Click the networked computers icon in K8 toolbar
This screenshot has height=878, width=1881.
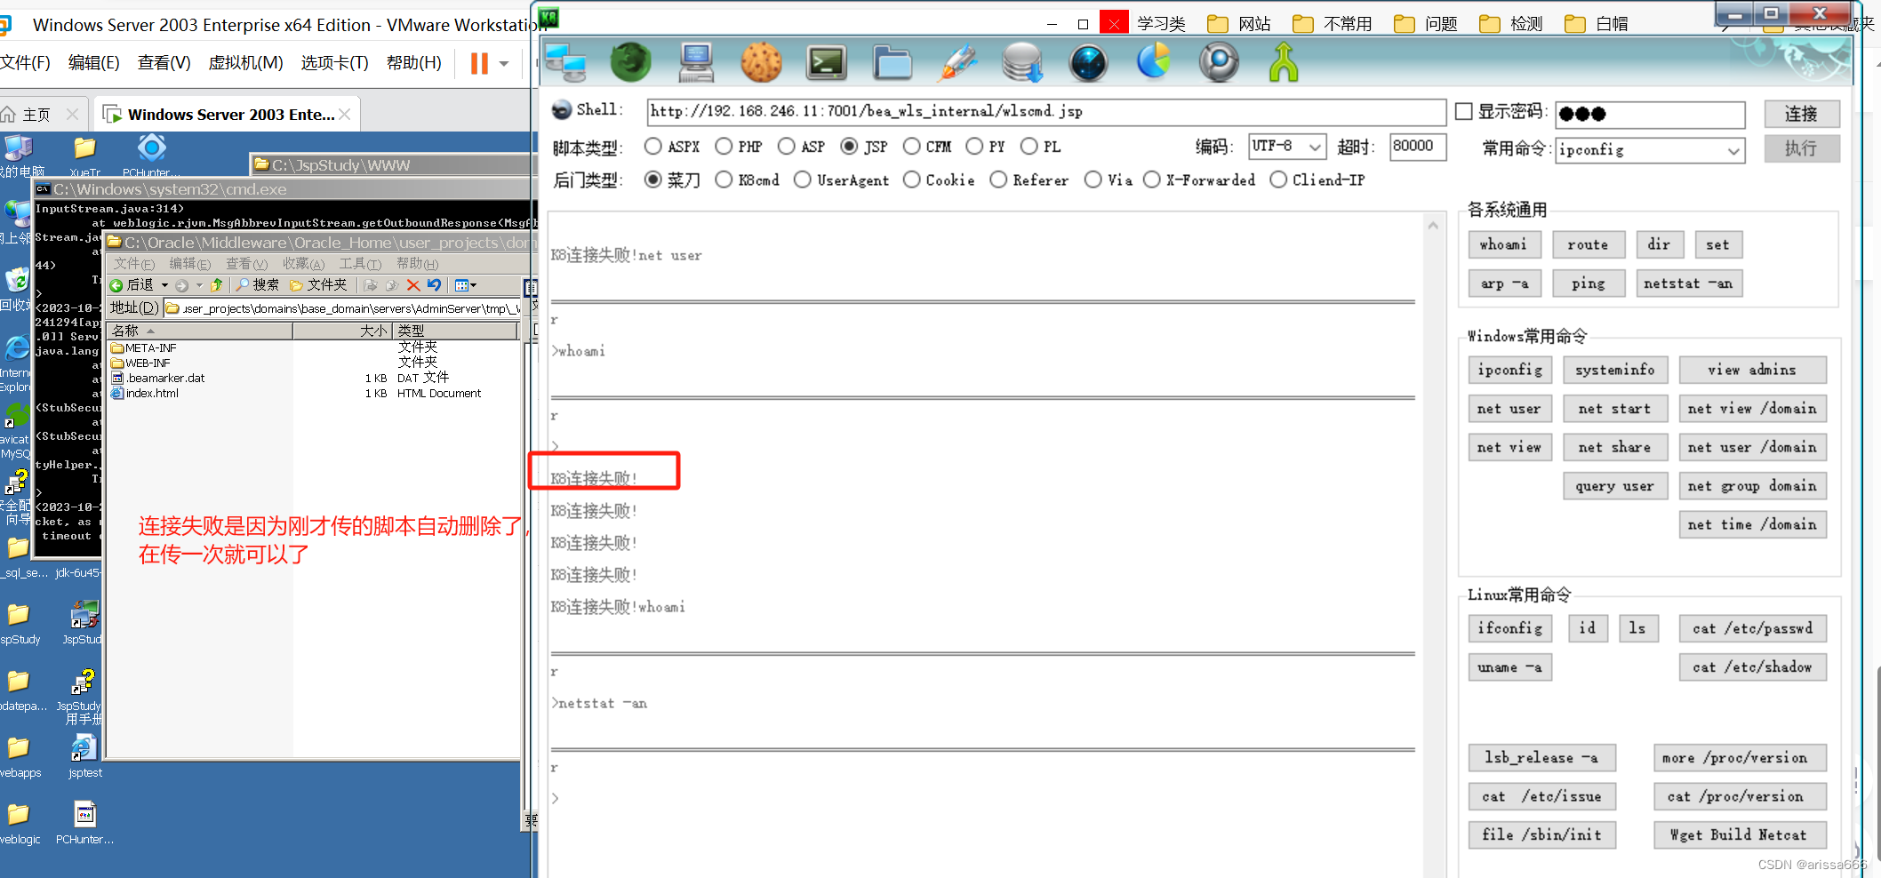click(565, 63)
